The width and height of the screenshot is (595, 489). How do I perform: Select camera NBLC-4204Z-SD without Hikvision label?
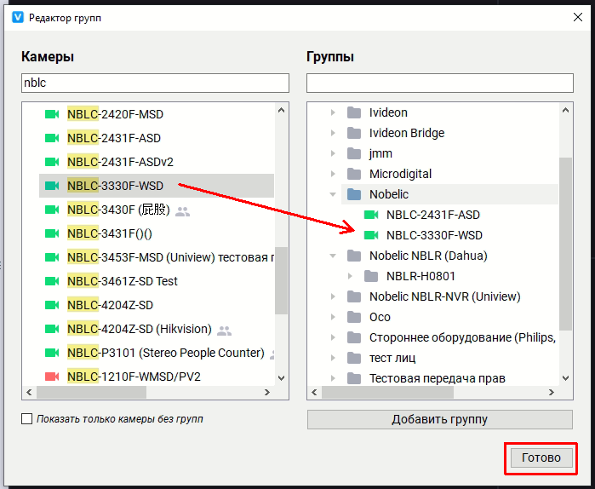click(x=157, y=305)
